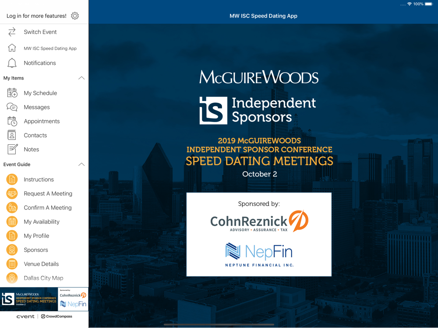The width and height of the screenshot is (438, 328).
Task: Select Request A Meeting
Action: pos(44,194)
